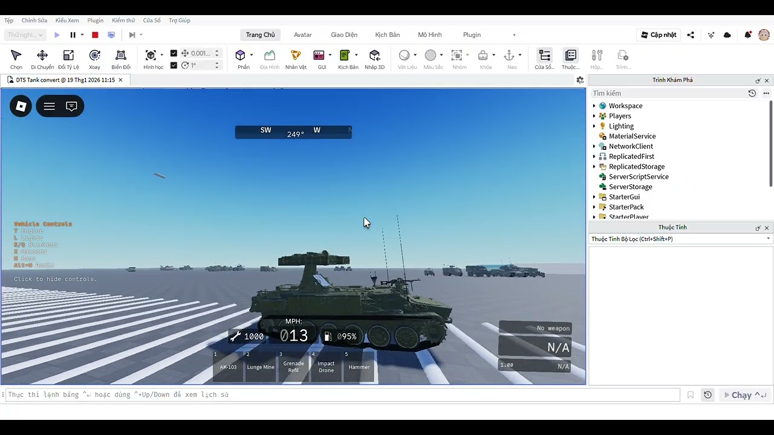Click the command bar bookmark icon

[691, 395]
